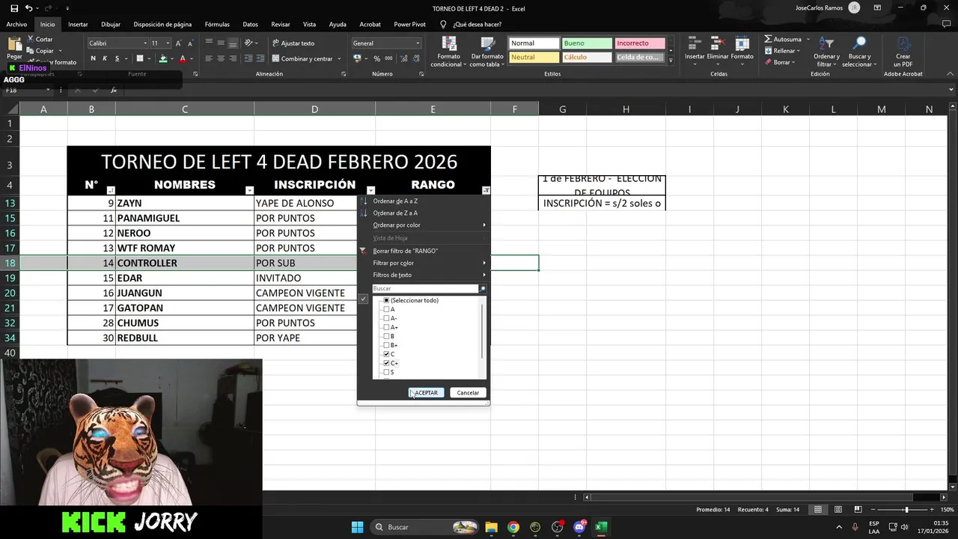The width and height of the screenshot is (958, 539).
Task: Open the Insertar ribbon tab
Action: coord(78,24)
